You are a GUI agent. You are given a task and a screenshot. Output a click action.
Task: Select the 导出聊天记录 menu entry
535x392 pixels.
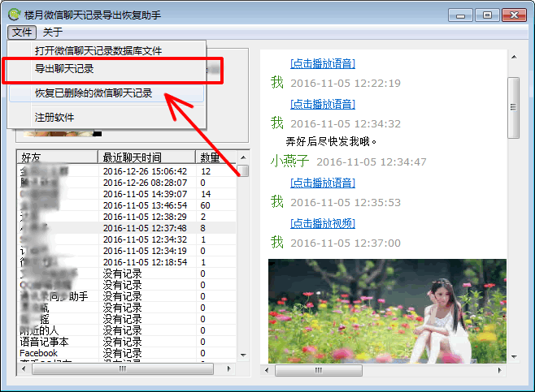coord(65,69)
